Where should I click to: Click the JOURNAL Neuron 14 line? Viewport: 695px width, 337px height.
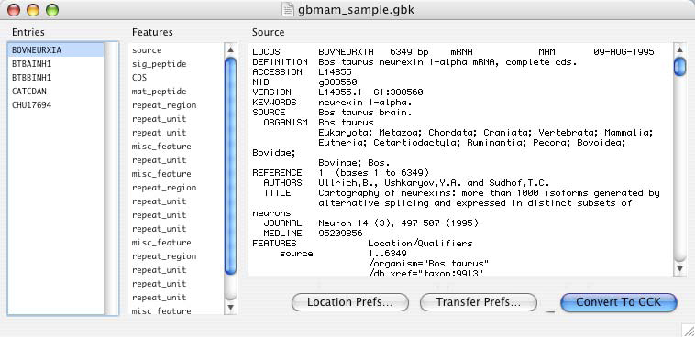[371, 223]
